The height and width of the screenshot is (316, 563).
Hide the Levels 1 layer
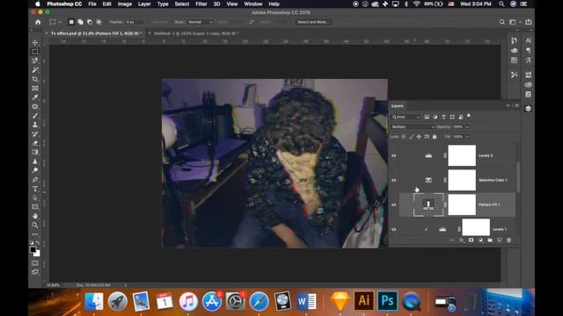coord(394,229)
